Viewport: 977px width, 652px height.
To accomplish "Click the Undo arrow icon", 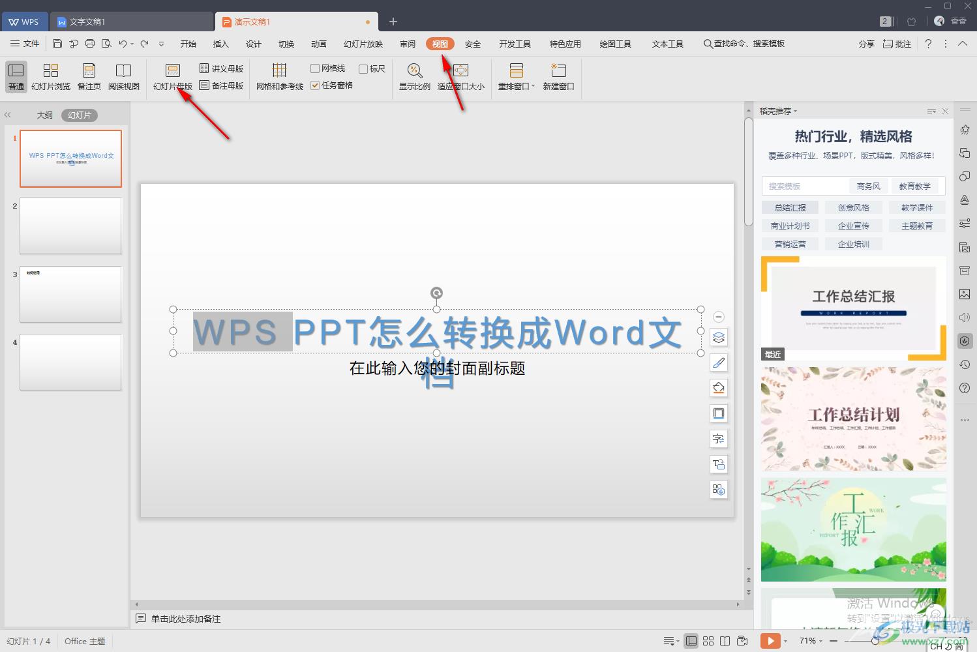I will click(123, 44).
